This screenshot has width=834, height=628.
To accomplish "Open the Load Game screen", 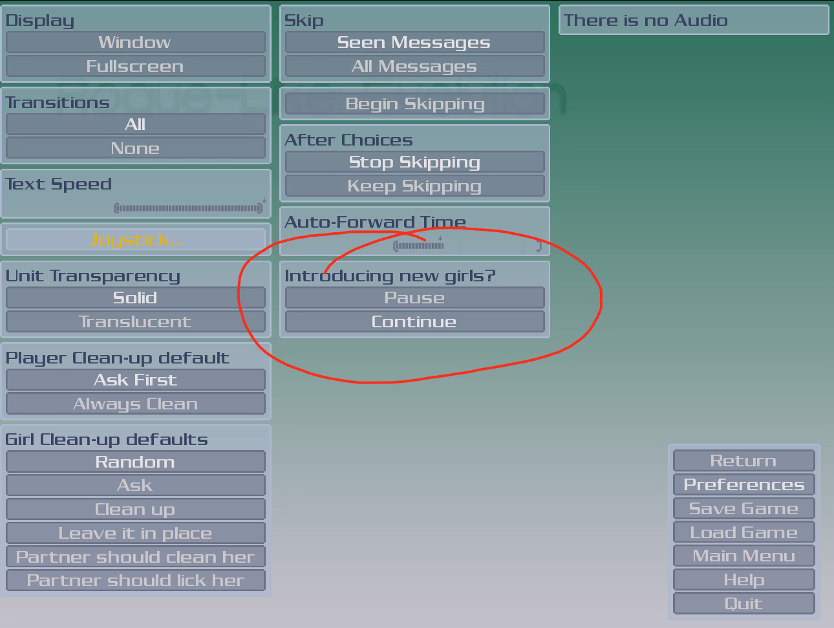I will pos(743,532).
